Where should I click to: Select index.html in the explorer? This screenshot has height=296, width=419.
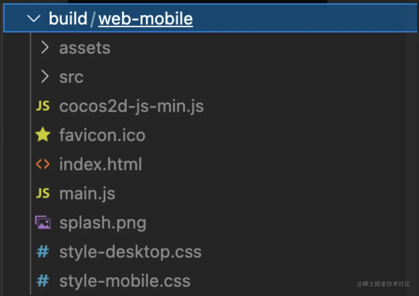(x=100, y=164)
